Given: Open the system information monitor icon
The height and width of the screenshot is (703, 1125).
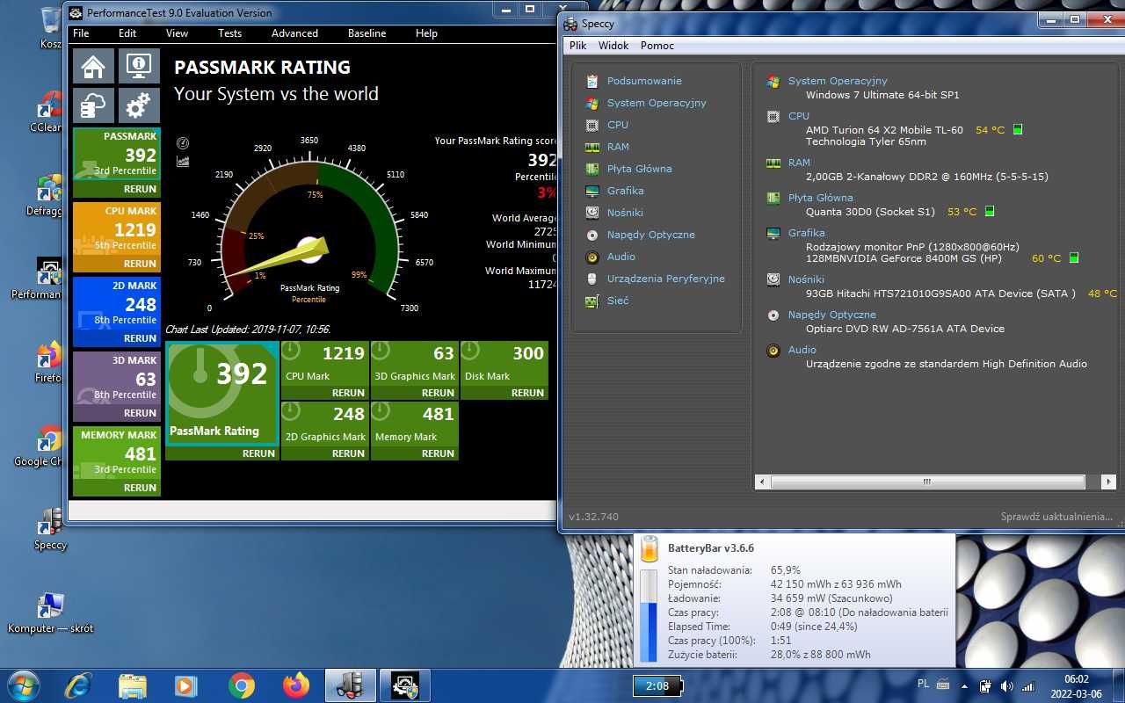Looking at the screenshot, I should point(139,66).
